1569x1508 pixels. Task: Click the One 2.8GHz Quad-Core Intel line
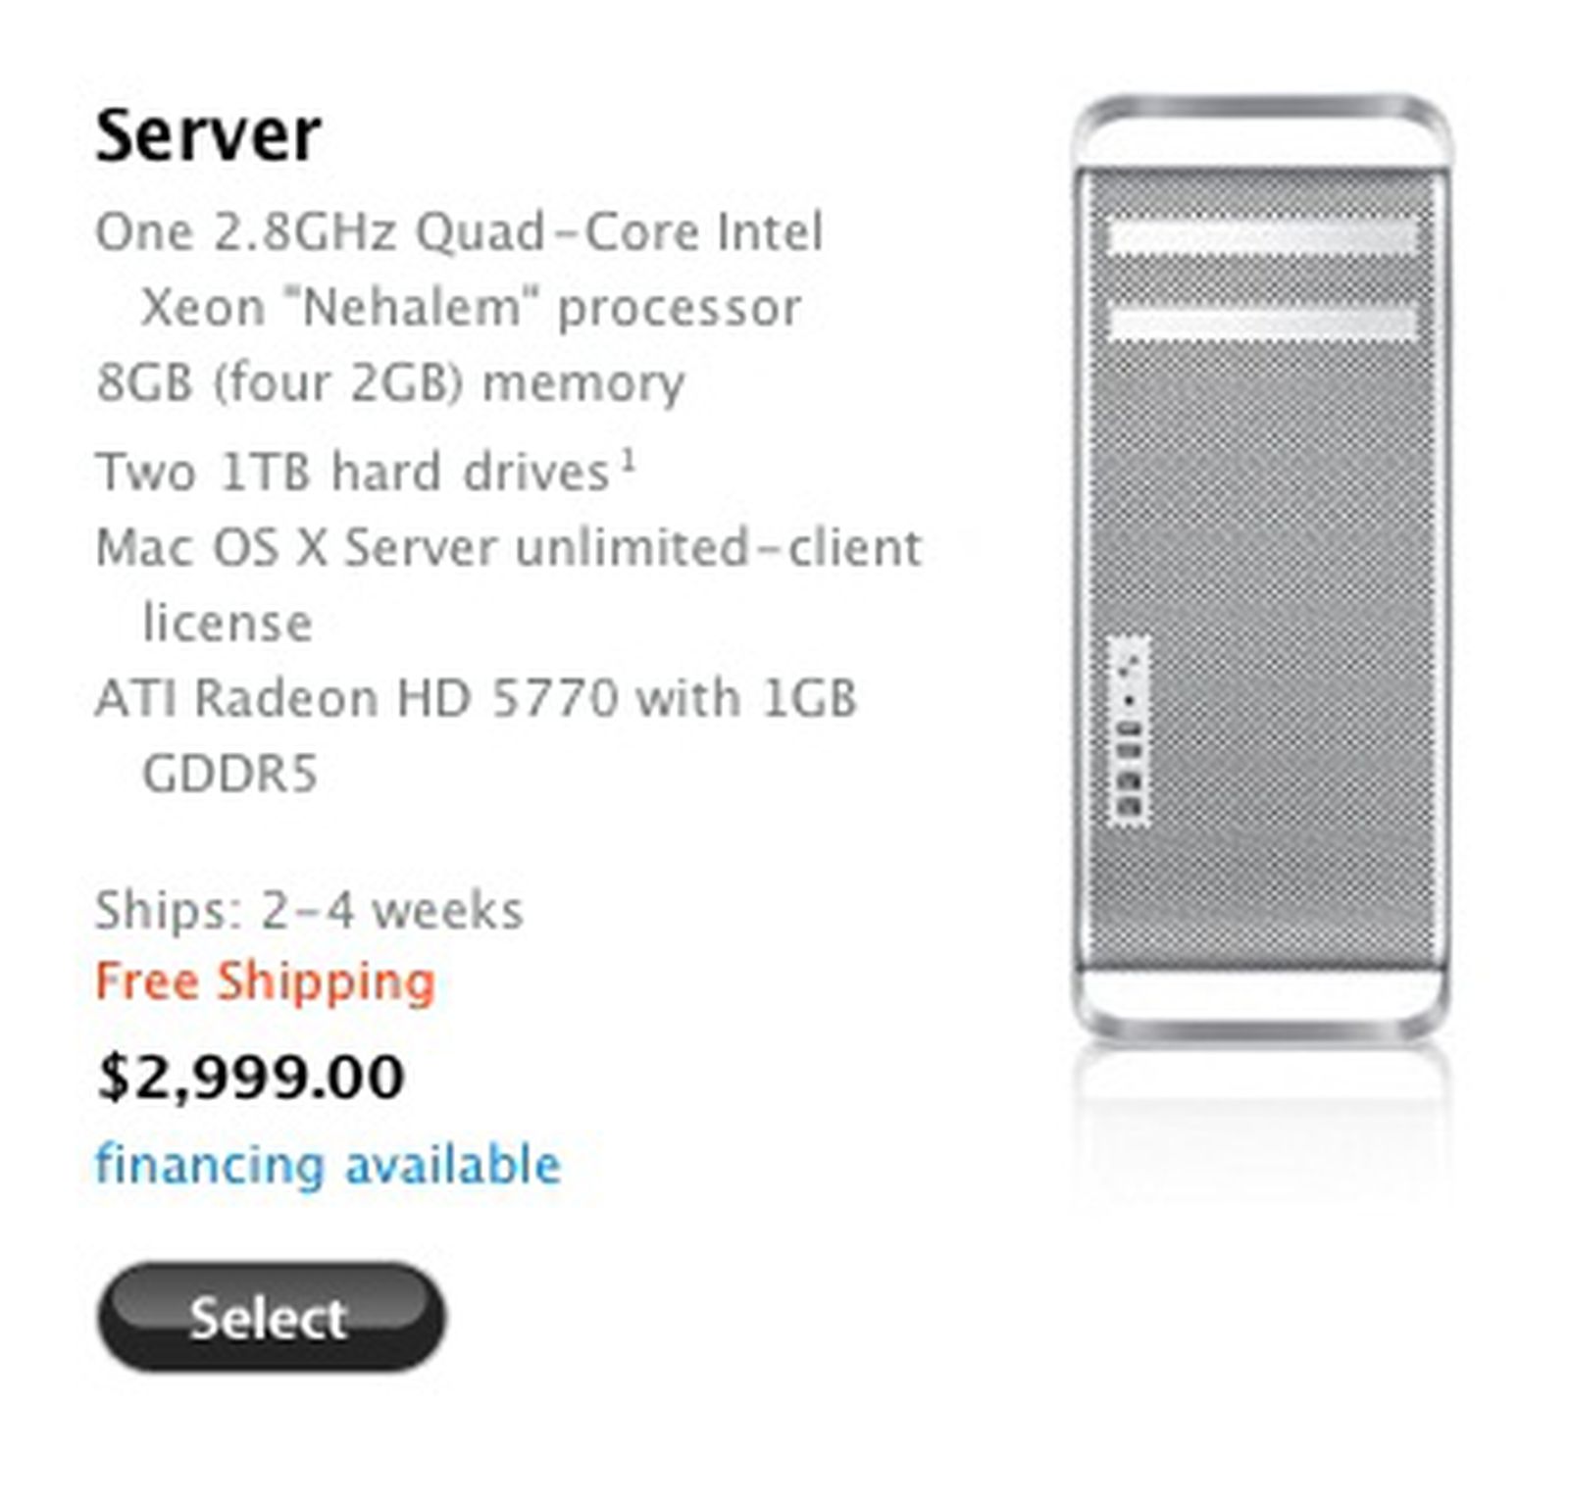[459, 232]
